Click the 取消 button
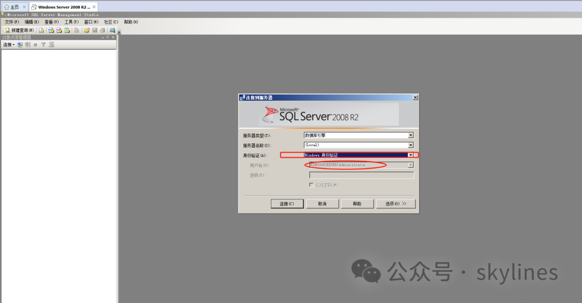This screenshot has width=582, height=303. (x=322, y=204)
